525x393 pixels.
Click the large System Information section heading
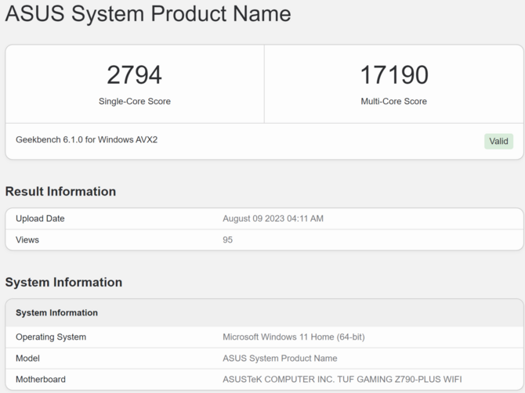[x=63, y=283]
